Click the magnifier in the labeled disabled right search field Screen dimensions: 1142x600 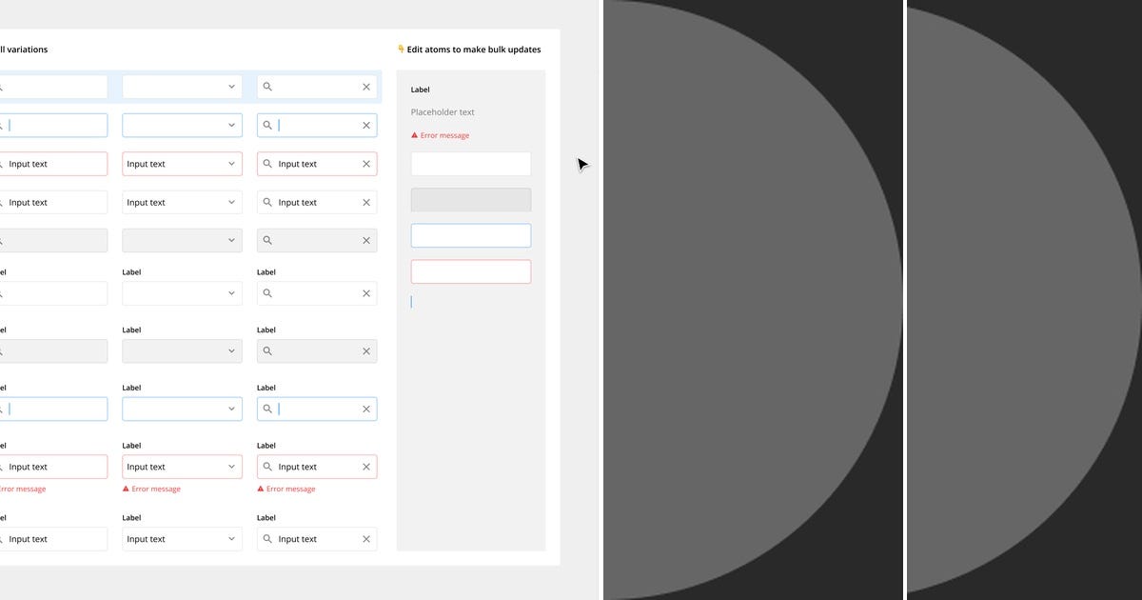(267, 351)
